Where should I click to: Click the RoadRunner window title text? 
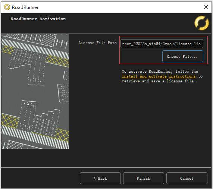[x=25, y=7]
